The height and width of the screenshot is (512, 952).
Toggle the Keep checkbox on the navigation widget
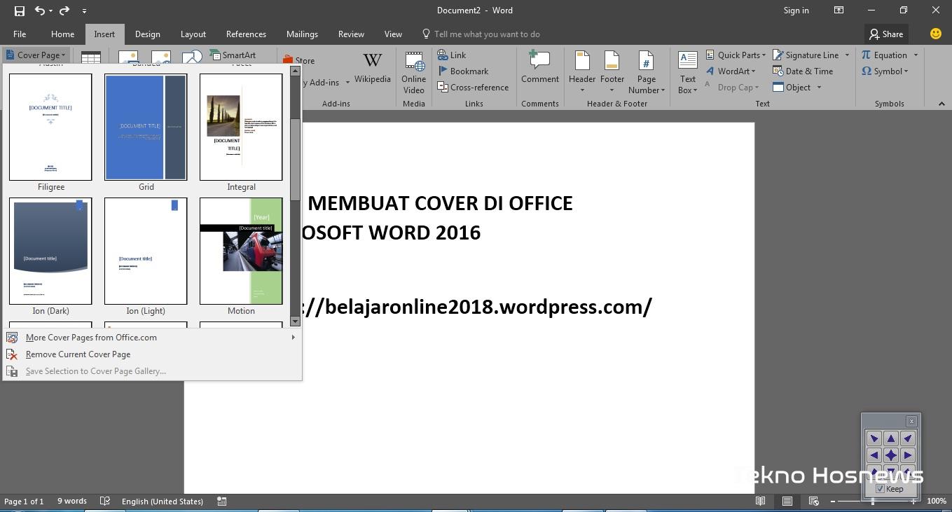pos(880,488)
